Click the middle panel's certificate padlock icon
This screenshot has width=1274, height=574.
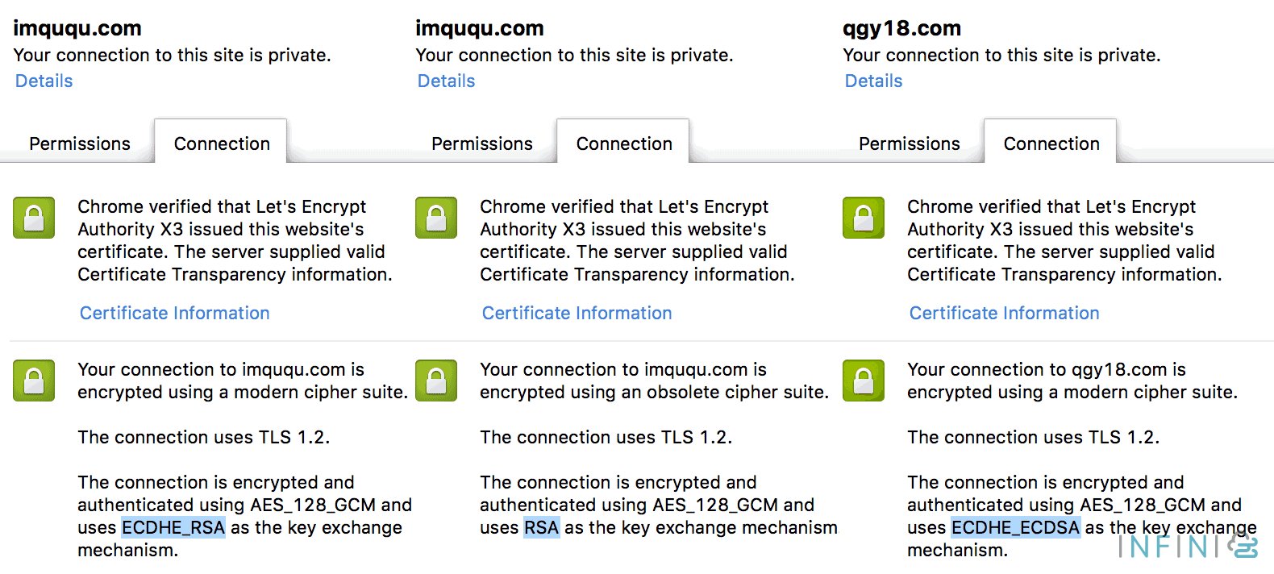pos(435,218)
